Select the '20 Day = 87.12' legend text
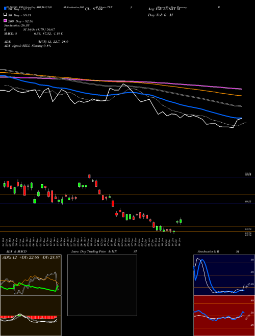The height and width of the screenshot is (336, 255). tap(20, 9)
